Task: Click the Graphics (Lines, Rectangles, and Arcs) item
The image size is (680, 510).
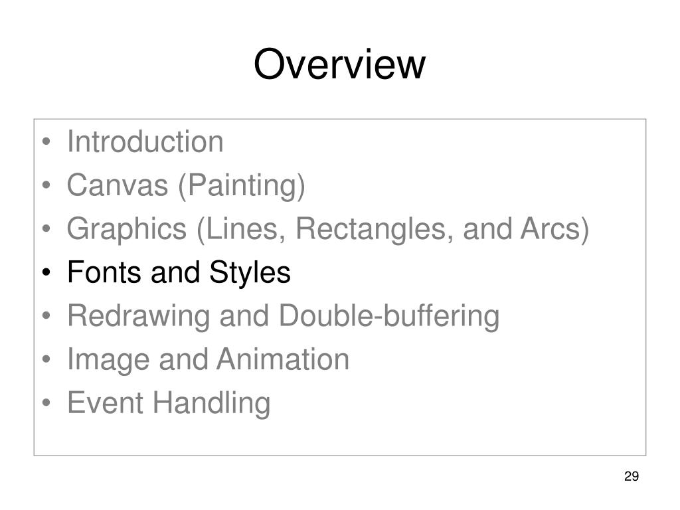Action: tap(328, 229)
